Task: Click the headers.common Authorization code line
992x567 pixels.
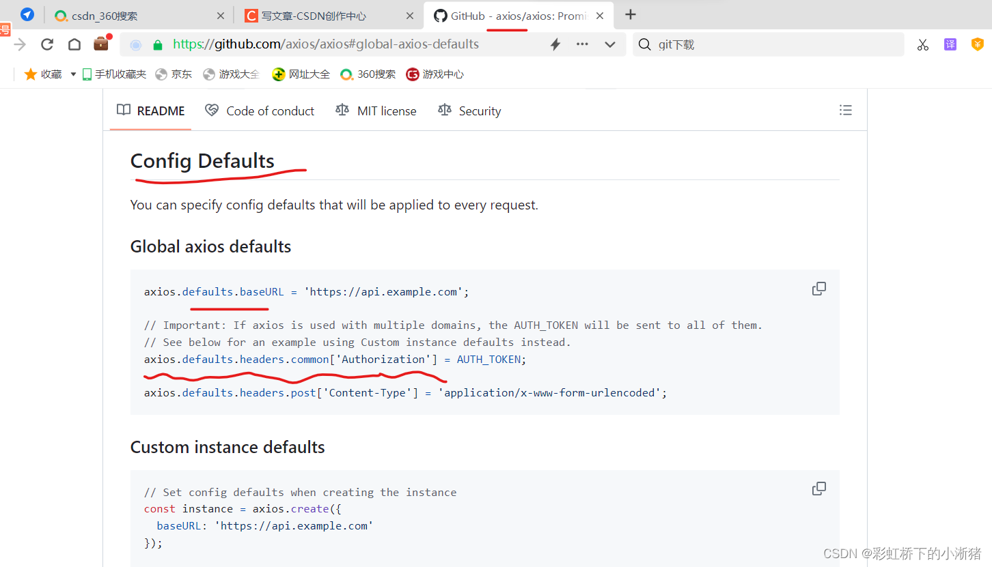Action: 335,360
